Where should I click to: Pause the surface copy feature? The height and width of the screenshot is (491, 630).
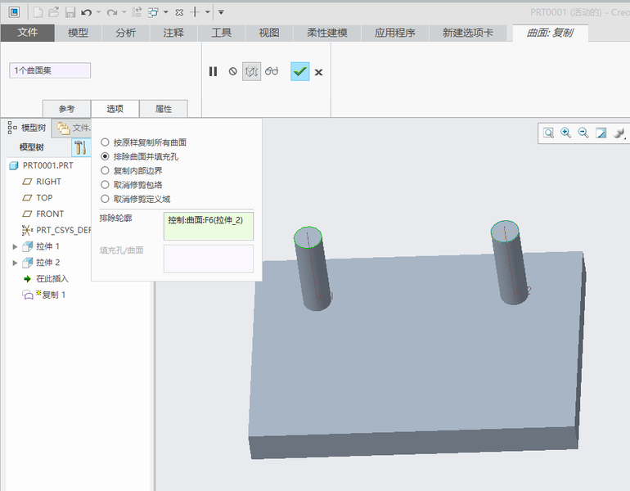pos(213,71)
